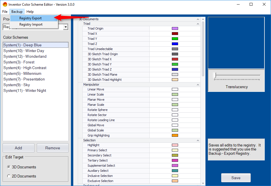This screenshot has height=186, width=271.
Task: Click the Save button
Action: click(x=236, y=178)
